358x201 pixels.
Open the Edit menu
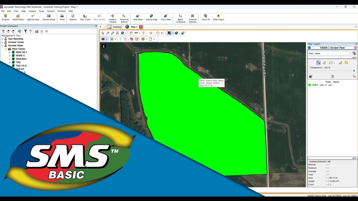click(9, 11)
